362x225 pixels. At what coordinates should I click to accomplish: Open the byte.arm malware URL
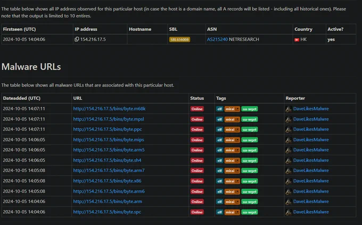108,202
